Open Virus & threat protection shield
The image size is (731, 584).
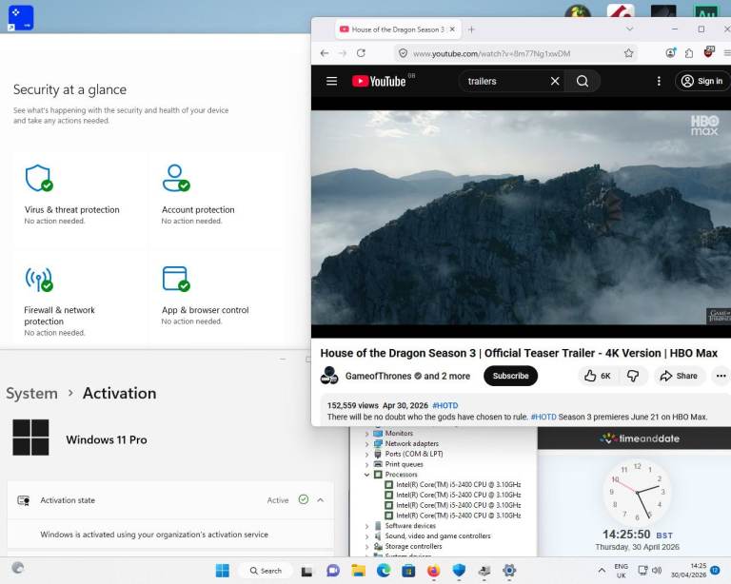coord(38,179)
